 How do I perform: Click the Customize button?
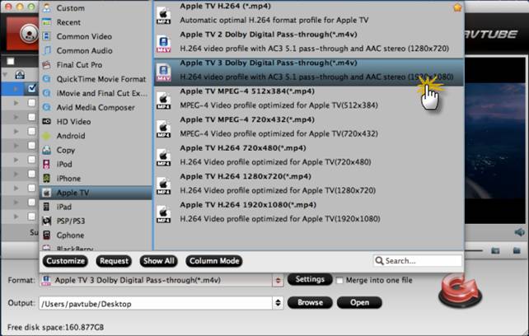(x=65, y=261)
